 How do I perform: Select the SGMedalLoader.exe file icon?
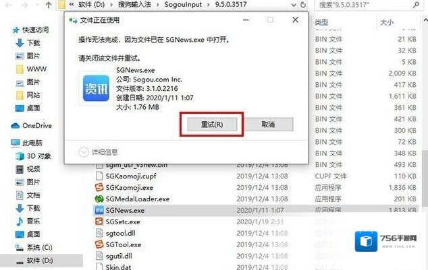click(x=99, y=199)
